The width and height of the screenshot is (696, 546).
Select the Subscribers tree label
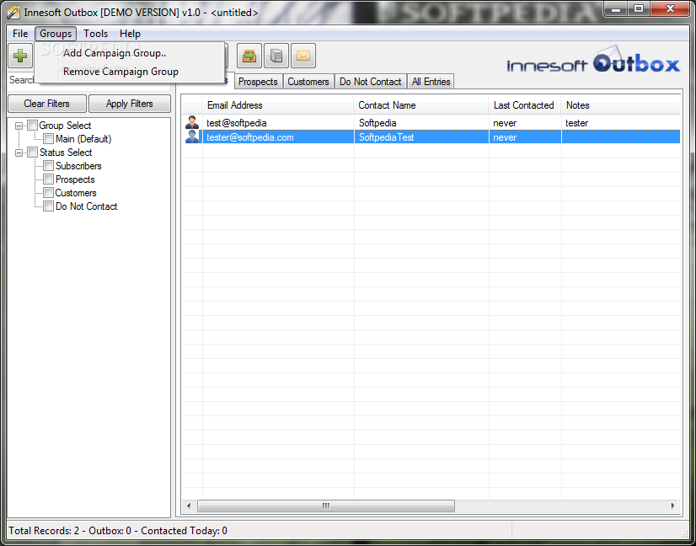(78, 166)
